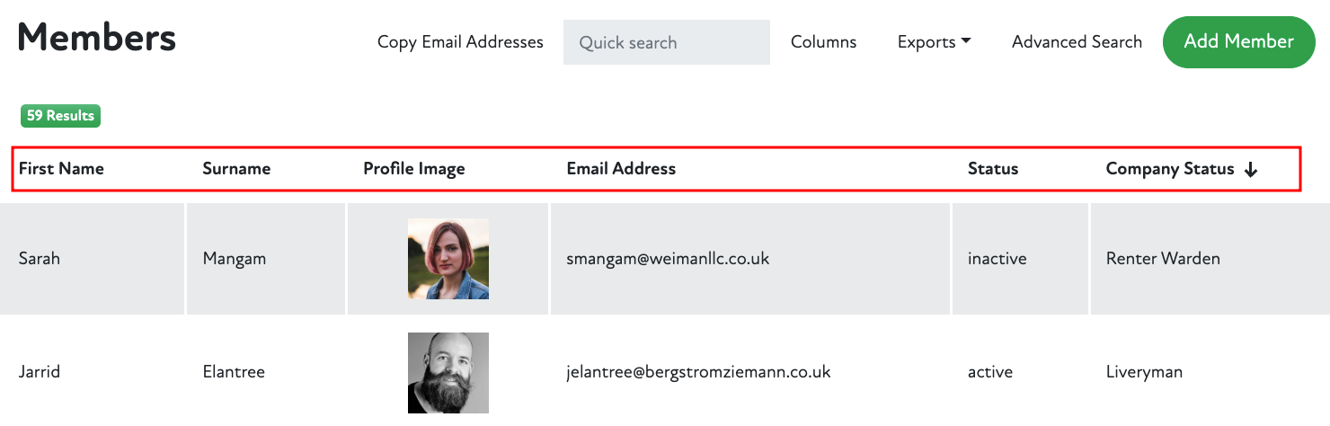This screenshot has width=1330, height=426.
Task: Select email jelantree@bergstromziemann.co.uk
Action: tap(698, 372)
